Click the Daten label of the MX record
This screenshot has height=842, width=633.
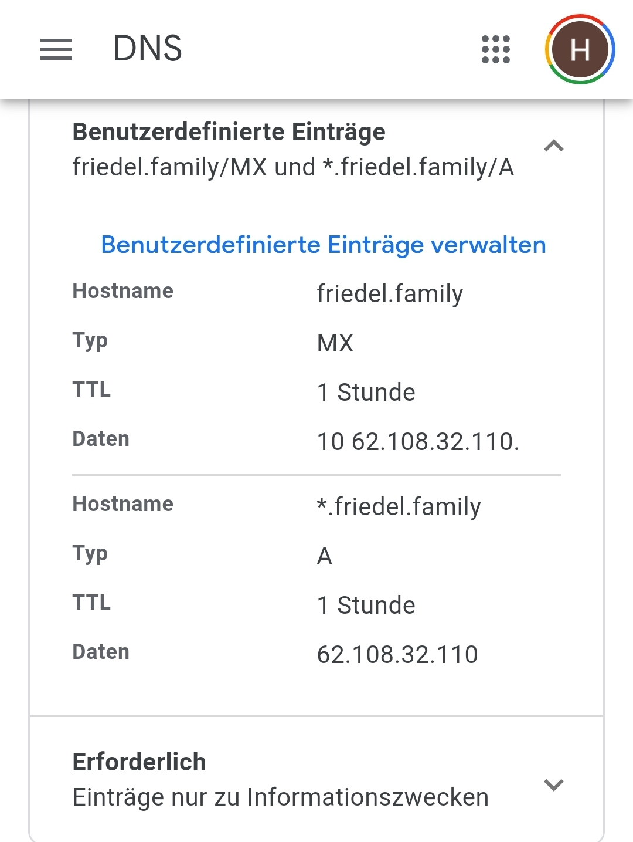coord(101,439)
